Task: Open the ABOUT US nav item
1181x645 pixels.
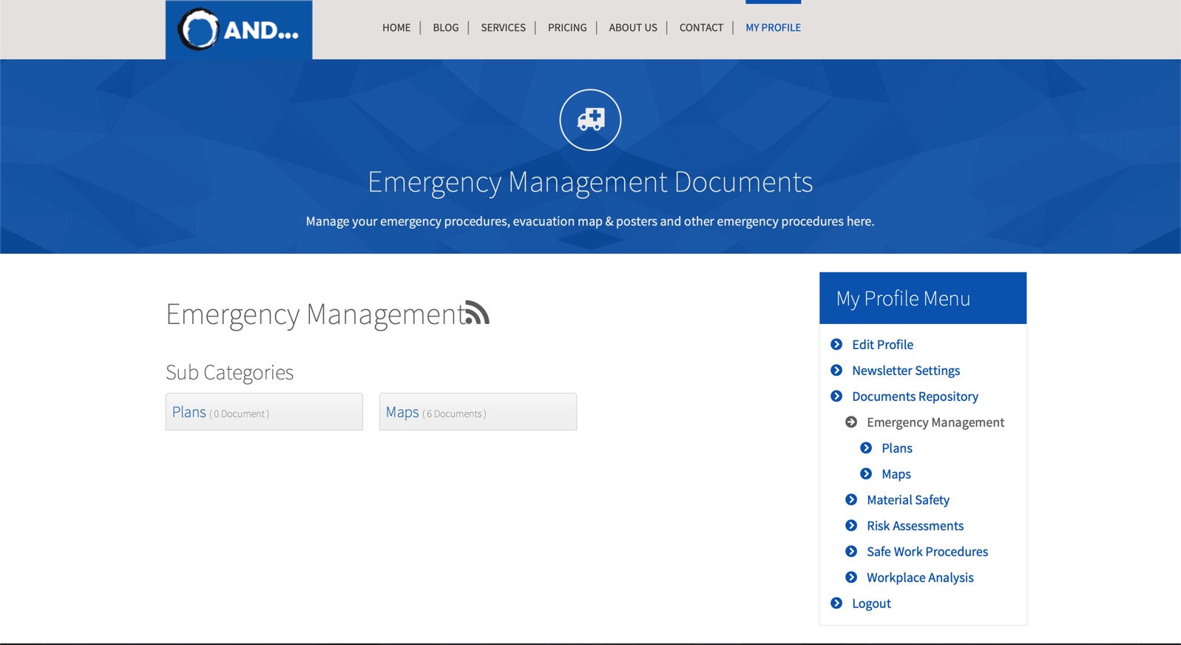Action: click(x=633, y=27)
